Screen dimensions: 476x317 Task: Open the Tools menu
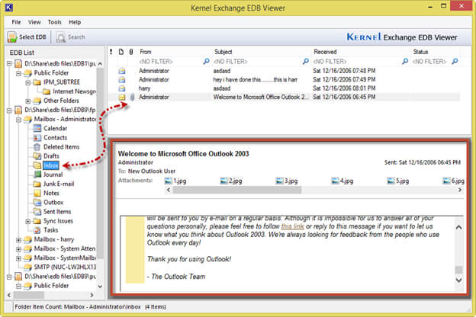tap(54, 22)
